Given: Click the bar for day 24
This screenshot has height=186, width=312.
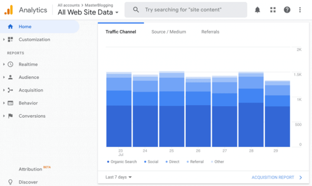Looking at the screenshot, I should 145,111.
